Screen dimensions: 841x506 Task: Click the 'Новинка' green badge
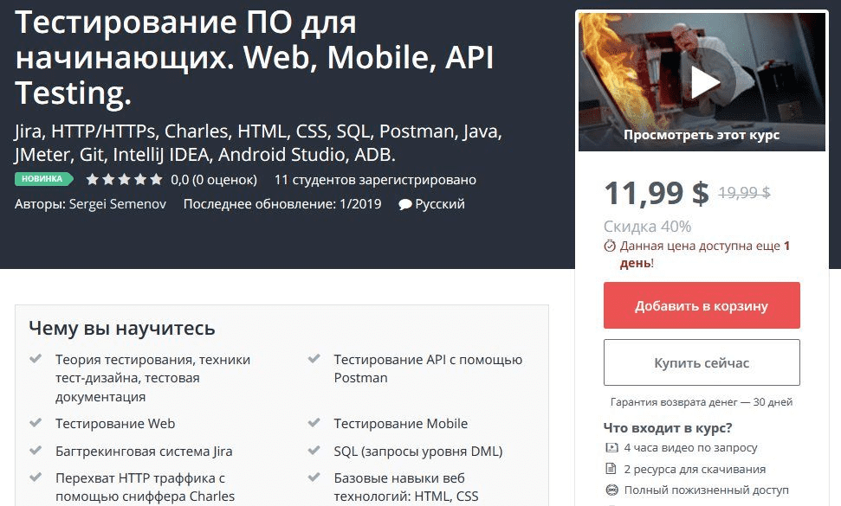pyautogui.click(x=42, y=179)
